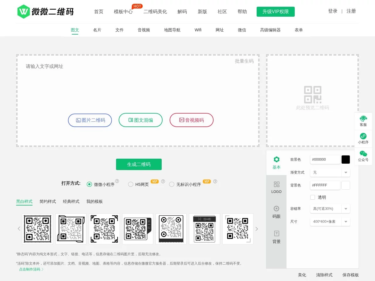
Task: Open the 码眼 (QR eye) panel
Action: point(276,212)
